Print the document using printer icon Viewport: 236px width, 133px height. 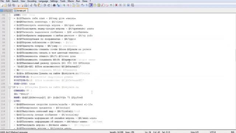tap(26, 5)
